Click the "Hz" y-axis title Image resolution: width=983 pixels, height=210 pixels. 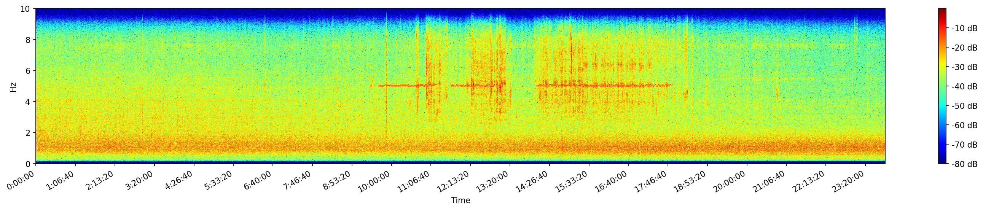[13, 86]
